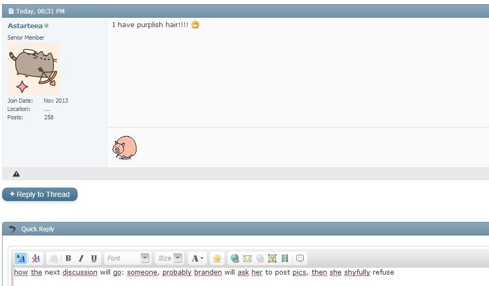Image resolution: width=489 pixels, height=286 pixels.
Task: Click the Paste as Text icon
Action: point(53,258)
